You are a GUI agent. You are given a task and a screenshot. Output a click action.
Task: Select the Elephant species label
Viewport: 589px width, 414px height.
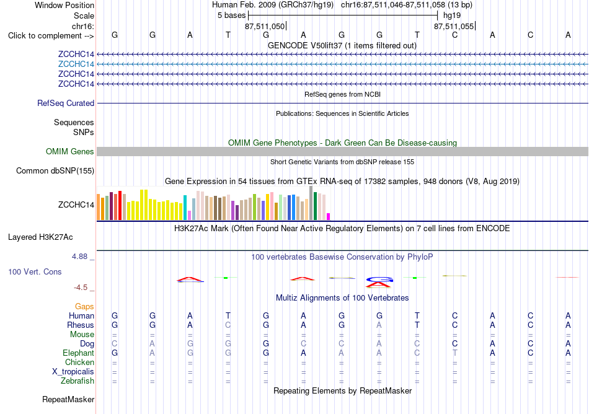click(78, 353)
